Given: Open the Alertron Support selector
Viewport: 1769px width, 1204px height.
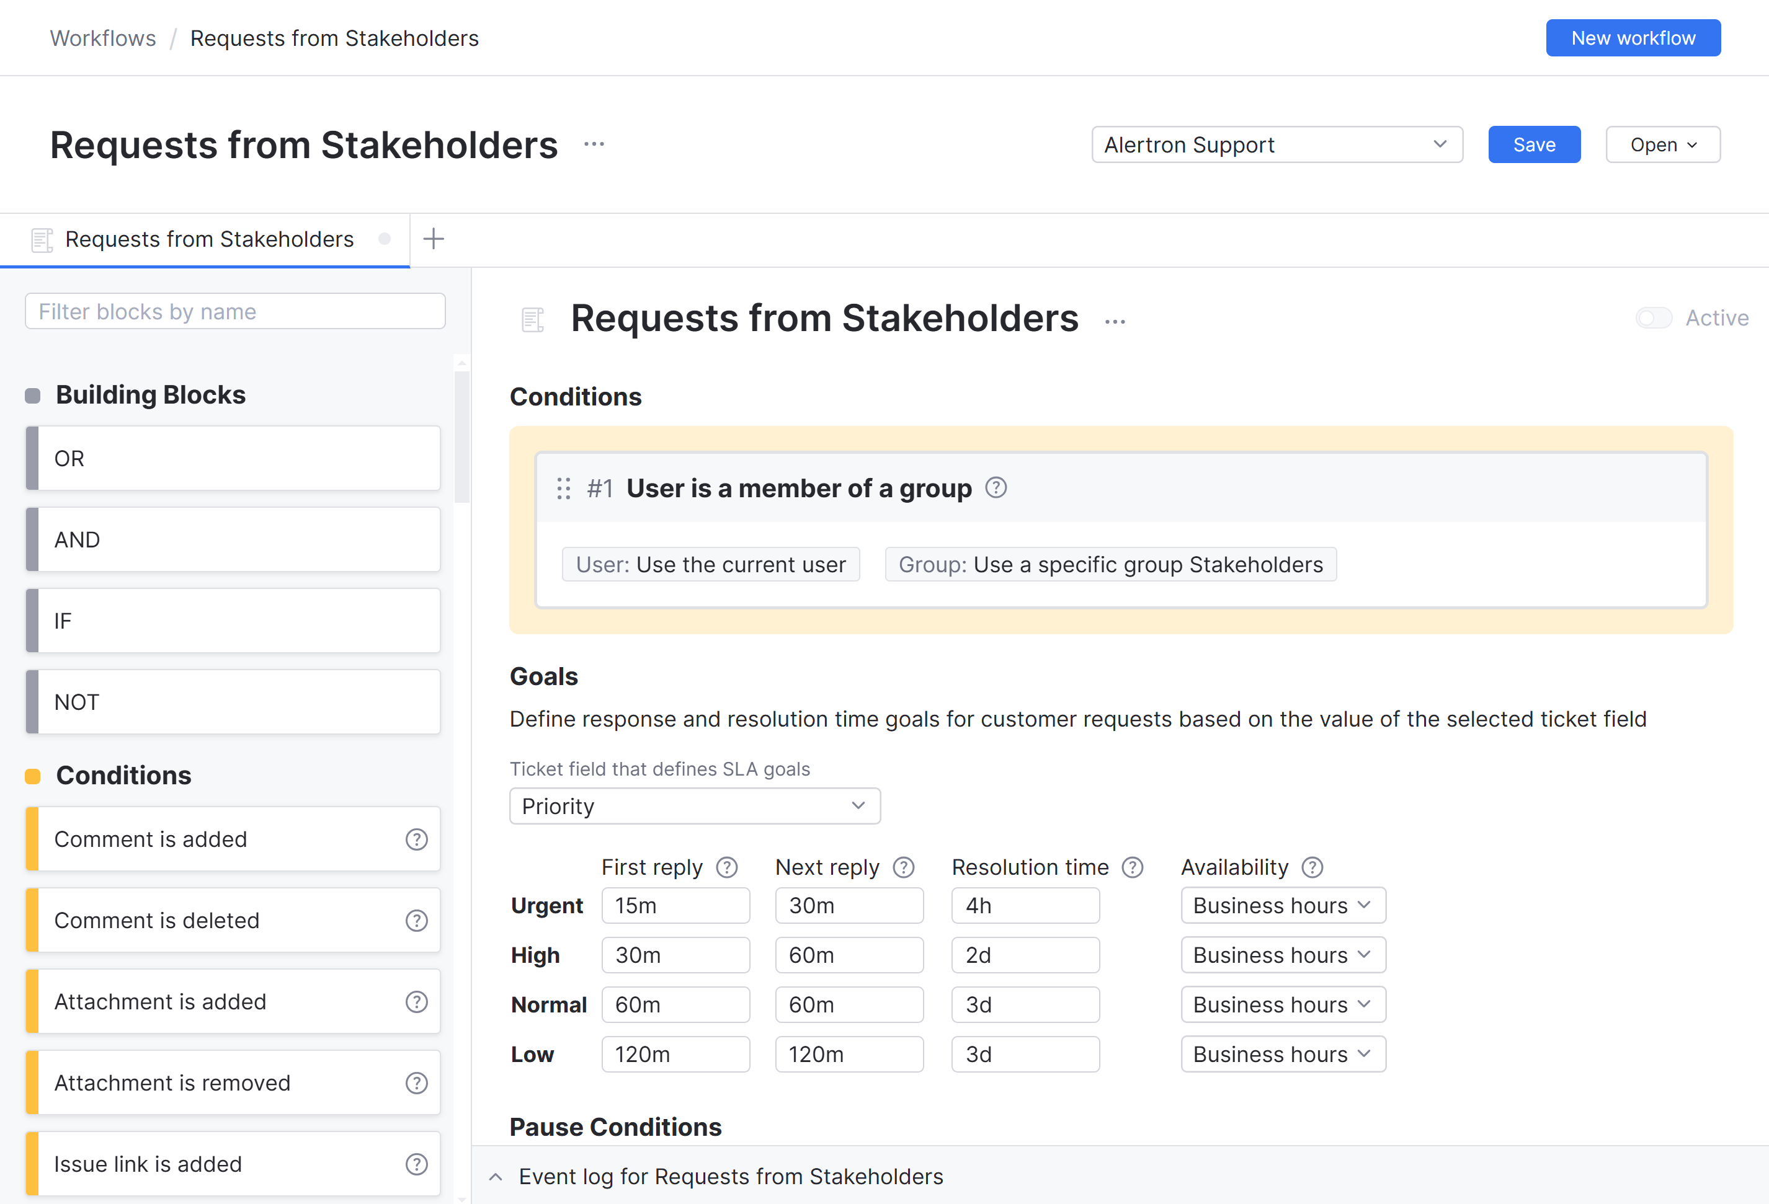Looking at the screenshot, I should coord(1277,144).
